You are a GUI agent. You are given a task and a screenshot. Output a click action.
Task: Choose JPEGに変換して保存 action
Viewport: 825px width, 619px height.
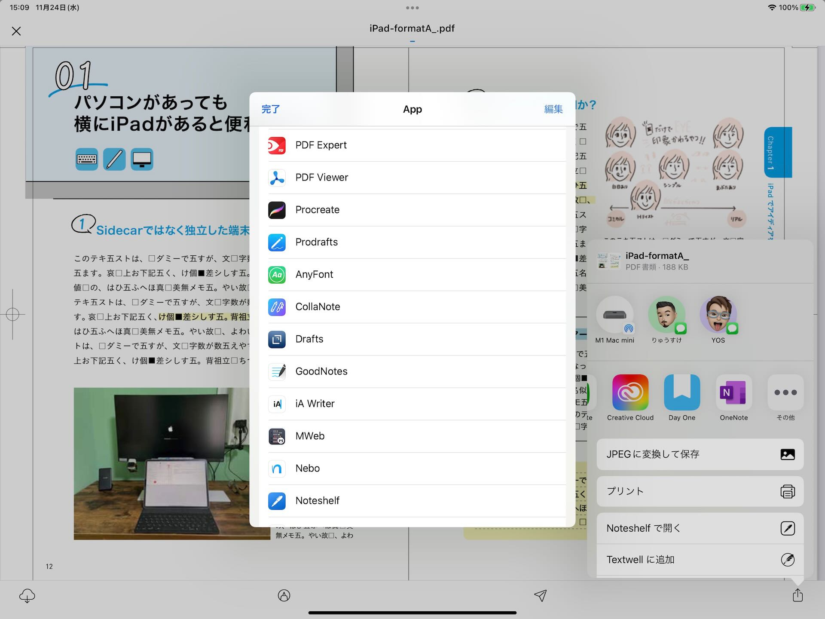[700, 454]
